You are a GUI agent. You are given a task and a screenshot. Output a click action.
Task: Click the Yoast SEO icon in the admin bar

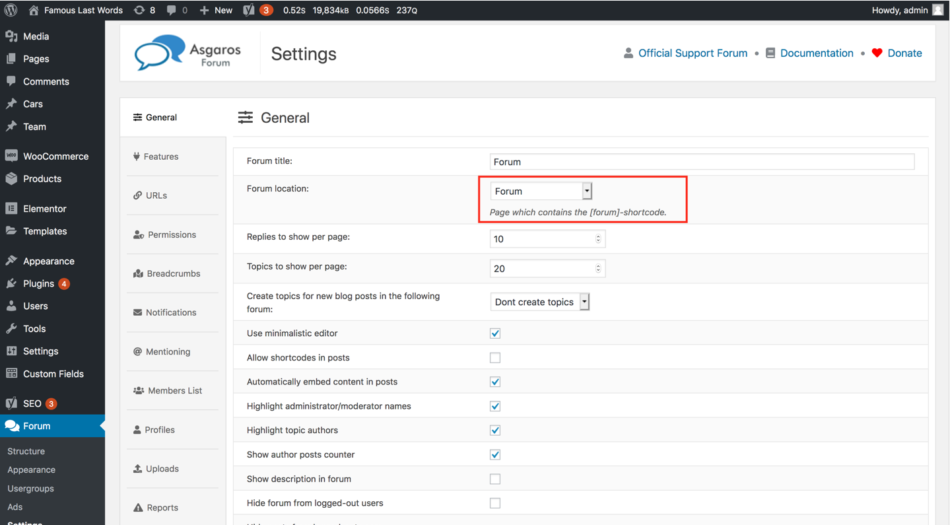(x=250, y=10)
